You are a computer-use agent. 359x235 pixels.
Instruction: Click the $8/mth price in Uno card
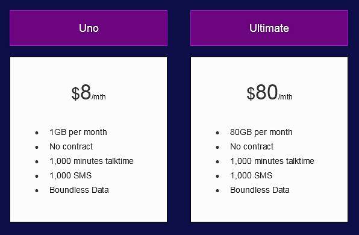(89, 93)
